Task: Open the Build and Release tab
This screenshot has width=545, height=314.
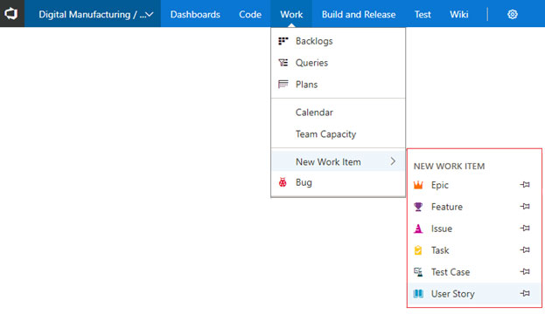Action: (359, 14)
